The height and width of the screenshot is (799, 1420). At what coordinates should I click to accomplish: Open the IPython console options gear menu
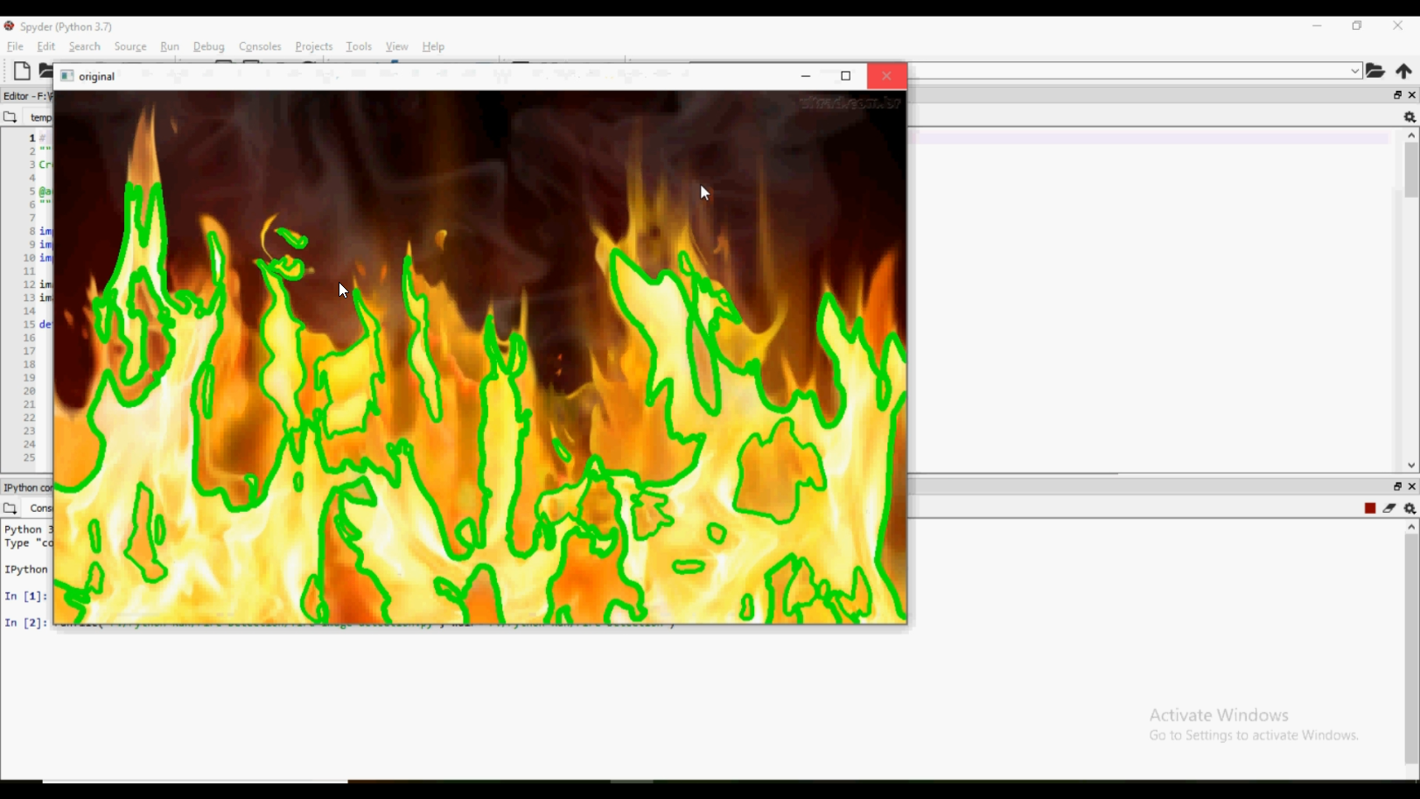pos(1410,508)
